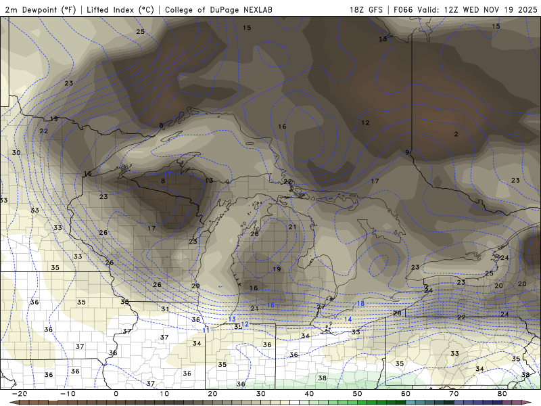Click the blue contour label "13"
Image resolution: width=541 pixels, height=406 pixels.
232,319
